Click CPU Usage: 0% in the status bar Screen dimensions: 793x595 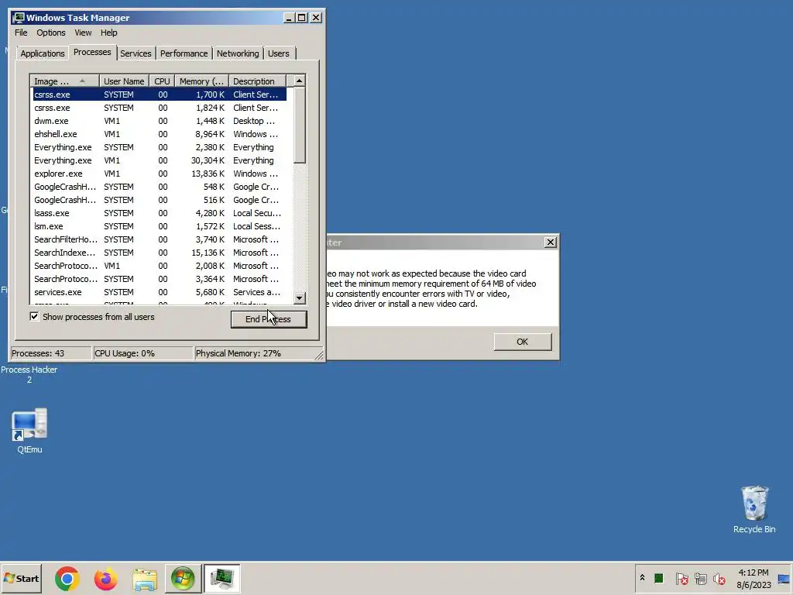point(142,353)
